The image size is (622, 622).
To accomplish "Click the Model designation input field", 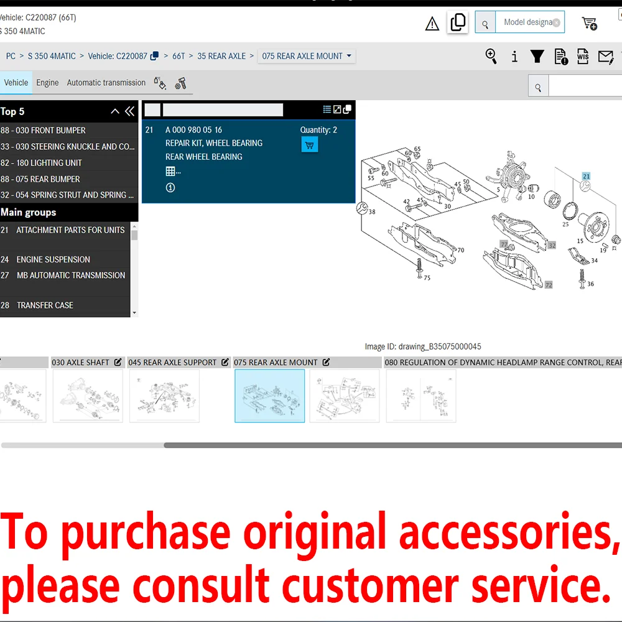I will (529, 22).
